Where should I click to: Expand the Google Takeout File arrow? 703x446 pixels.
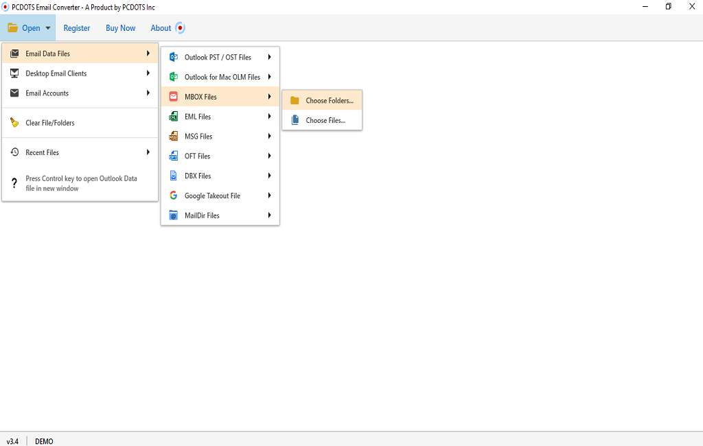click(x=269, y=196)
